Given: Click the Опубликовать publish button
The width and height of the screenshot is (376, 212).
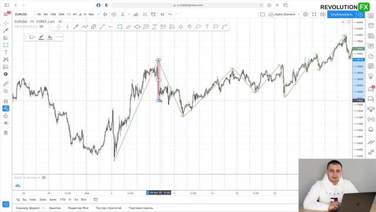Looking at the screenshot, I should click(x=342, y=14).
